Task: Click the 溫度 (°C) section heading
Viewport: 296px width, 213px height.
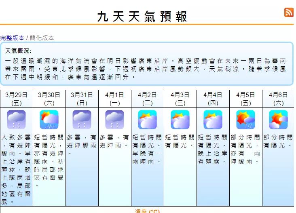Action: pos(148,211)
